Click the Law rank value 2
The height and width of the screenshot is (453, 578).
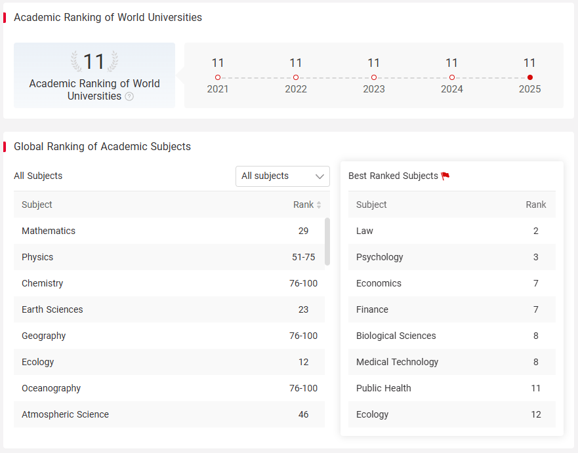(x=536, y=231)
